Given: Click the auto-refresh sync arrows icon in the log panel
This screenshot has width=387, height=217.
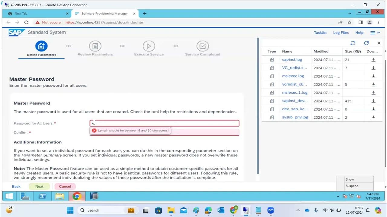Looking at the screenshot, I should [353, 43].
